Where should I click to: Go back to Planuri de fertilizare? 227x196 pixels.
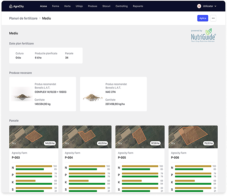(23, 18)
